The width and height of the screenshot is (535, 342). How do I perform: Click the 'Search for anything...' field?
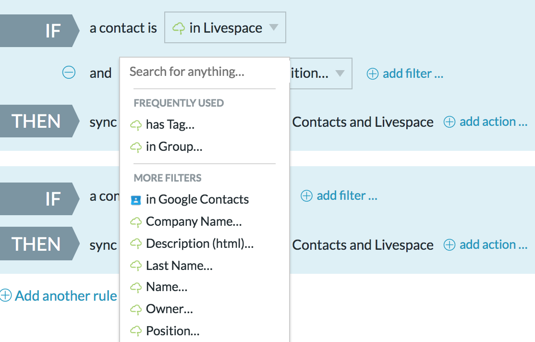pos(204,72)
